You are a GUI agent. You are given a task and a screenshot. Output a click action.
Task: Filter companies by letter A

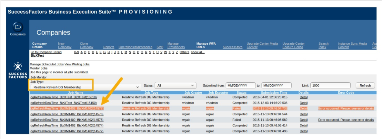[x=81, y=52]
